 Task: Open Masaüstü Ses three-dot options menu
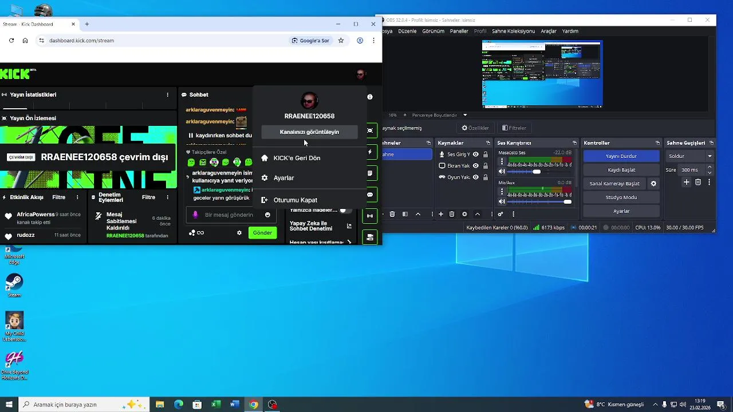[502, 162]
